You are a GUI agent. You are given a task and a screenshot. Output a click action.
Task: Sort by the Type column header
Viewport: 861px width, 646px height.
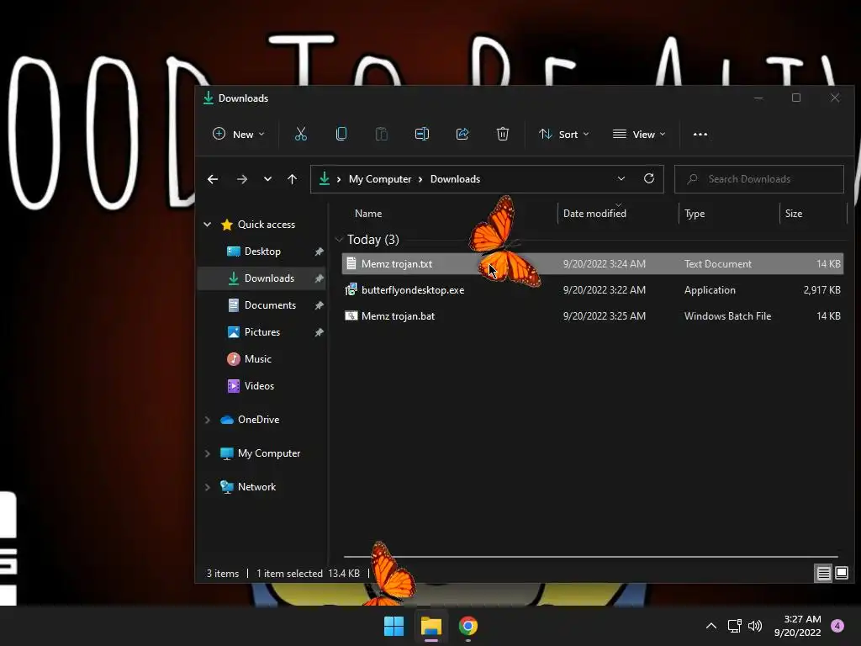point(694,214)
